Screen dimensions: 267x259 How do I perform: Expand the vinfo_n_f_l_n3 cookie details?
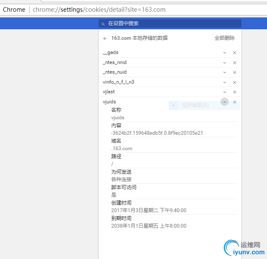(x=225, y=82)
